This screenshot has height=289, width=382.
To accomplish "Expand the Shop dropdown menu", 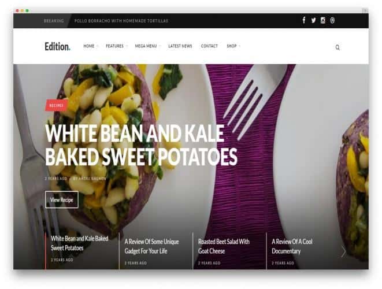I will coord(233,46).
